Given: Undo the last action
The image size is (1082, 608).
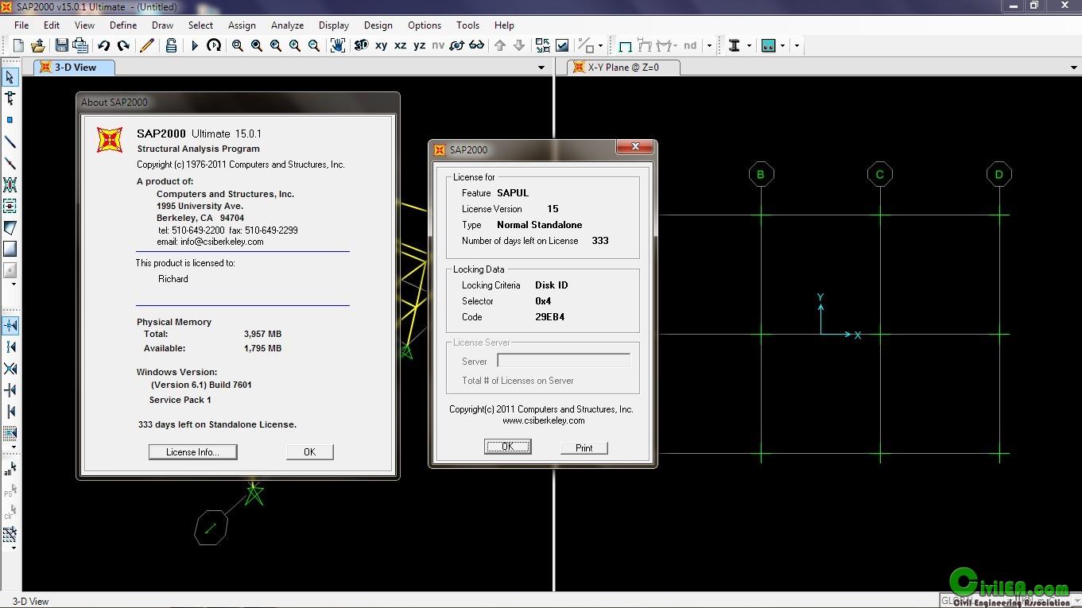Looking at the screenshot, I should point(103,45).
